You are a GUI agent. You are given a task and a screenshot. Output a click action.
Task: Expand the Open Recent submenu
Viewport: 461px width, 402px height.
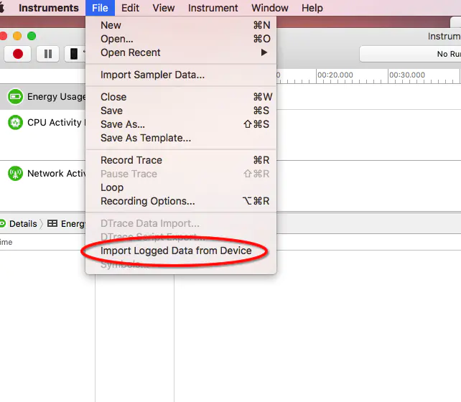(x=181, y=52)
